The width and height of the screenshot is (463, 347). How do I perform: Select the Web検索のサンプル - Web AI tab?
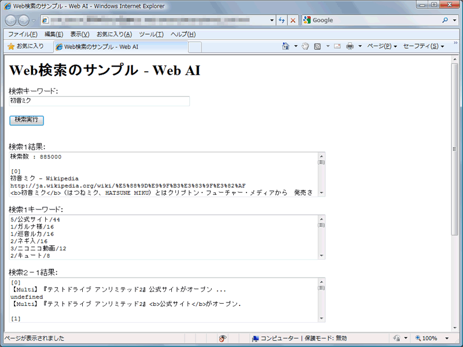click(x=120, y=47)
